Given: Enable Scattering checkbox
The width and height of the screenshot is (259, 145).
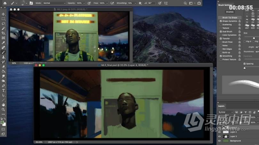Looking at the screenshot, I should click(x=221, y=25).
